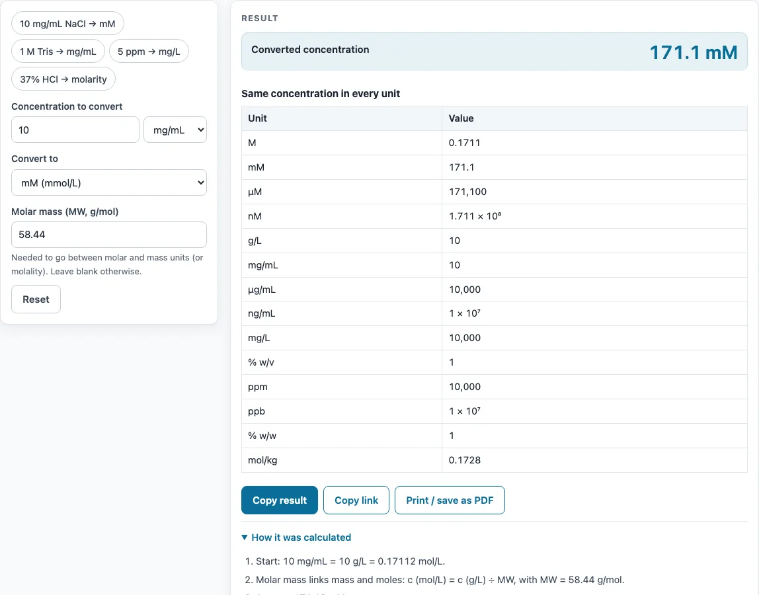This screenshot has width=759, height=595.
Task: Apply the 37% HCl → molarity preset
Action: click(x=63, y=79)
